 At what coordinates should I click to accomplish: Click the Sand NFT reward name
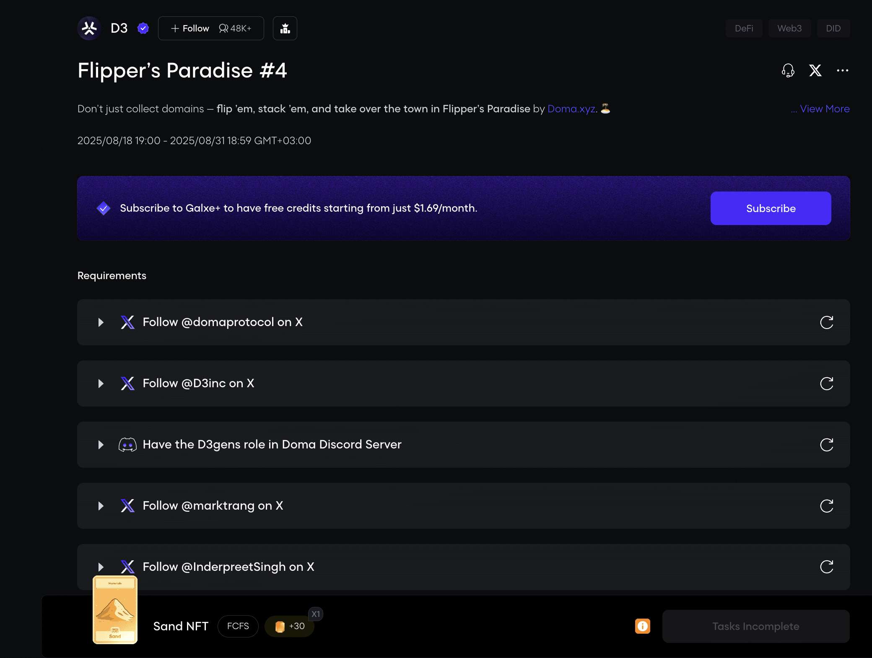181,626
